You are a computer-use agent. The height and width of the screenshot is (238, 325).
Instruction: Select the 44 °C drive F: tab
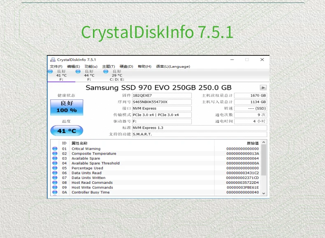coord(89,76)
